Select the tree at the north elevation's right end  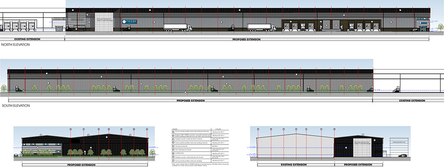[x=440, y=27]
